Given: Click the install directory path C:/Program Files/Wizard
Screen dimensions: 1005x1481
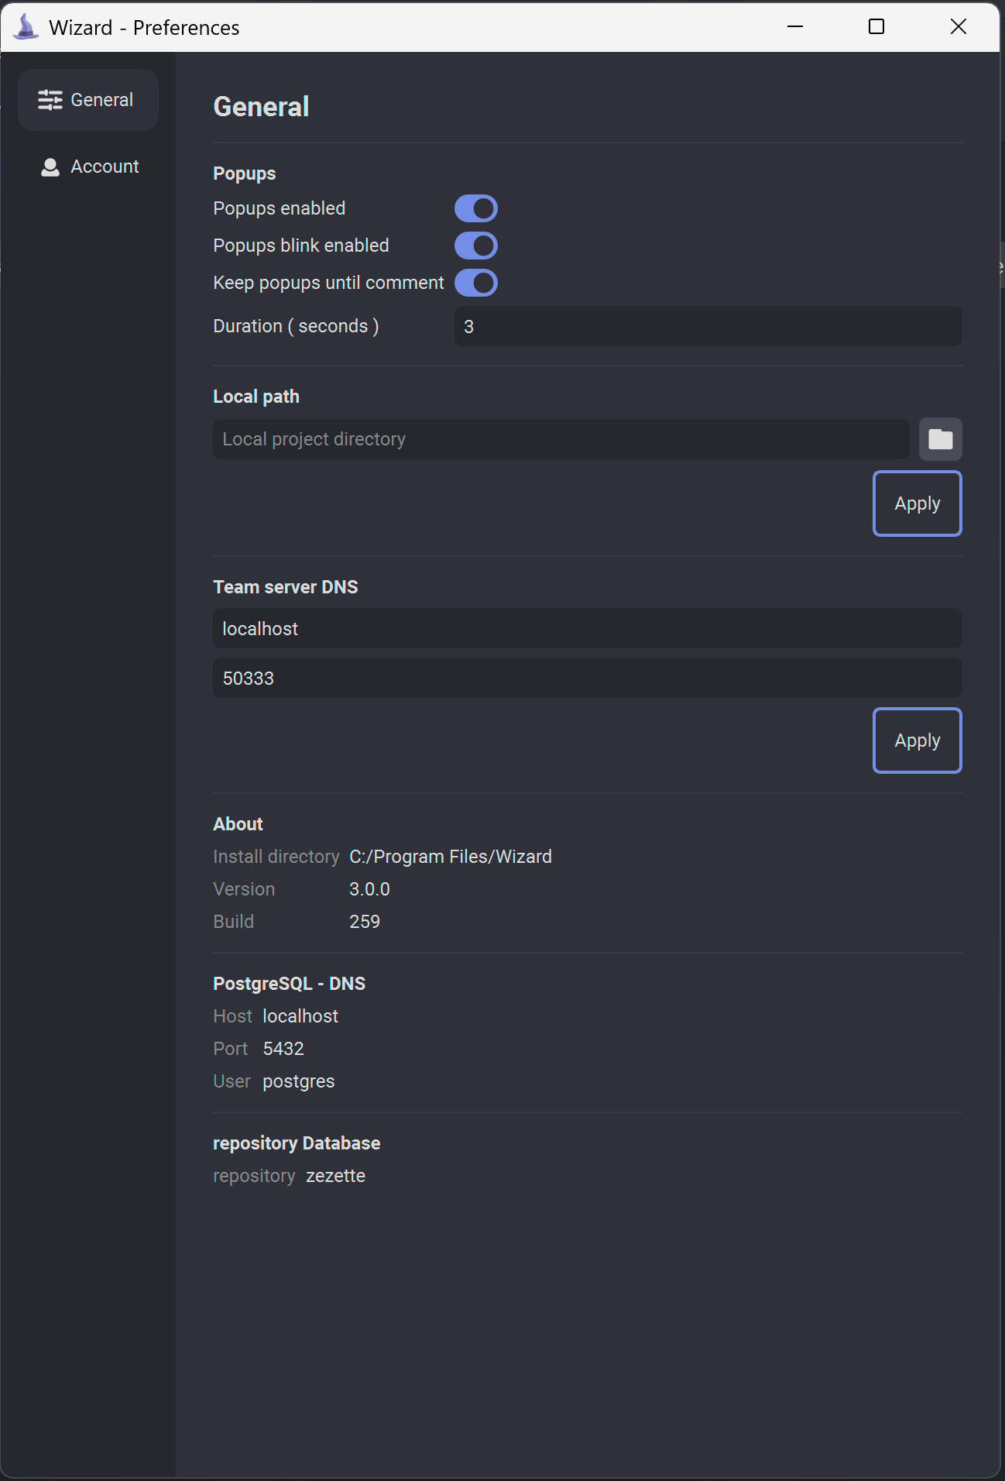Looking at the screenshot, I should coord(451,857).
